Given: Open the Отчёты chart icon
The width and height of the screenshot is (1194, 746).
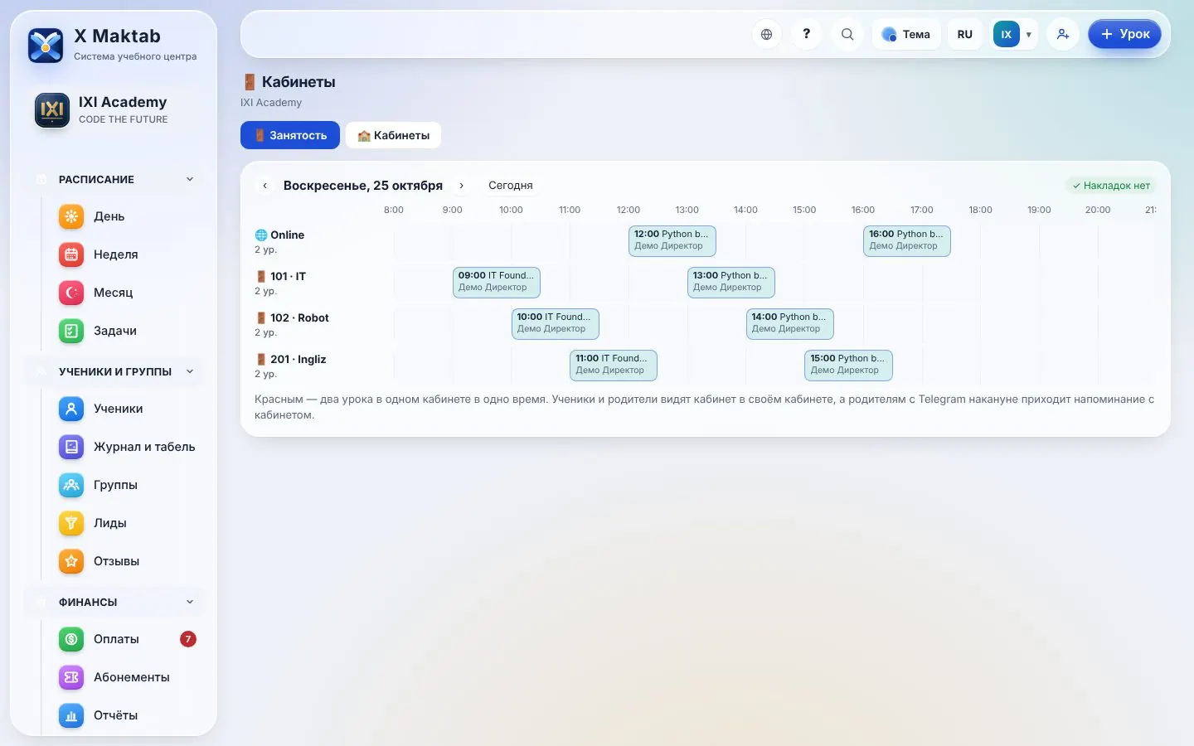Looking at the screenshot, I should coord(71,715).
